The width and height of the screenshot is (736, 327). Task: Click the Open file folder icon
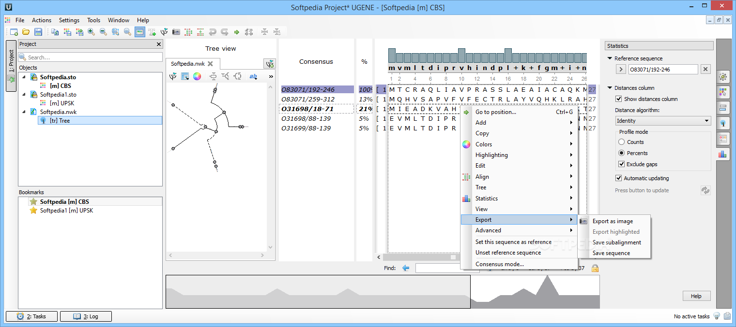tap(26, 32)
